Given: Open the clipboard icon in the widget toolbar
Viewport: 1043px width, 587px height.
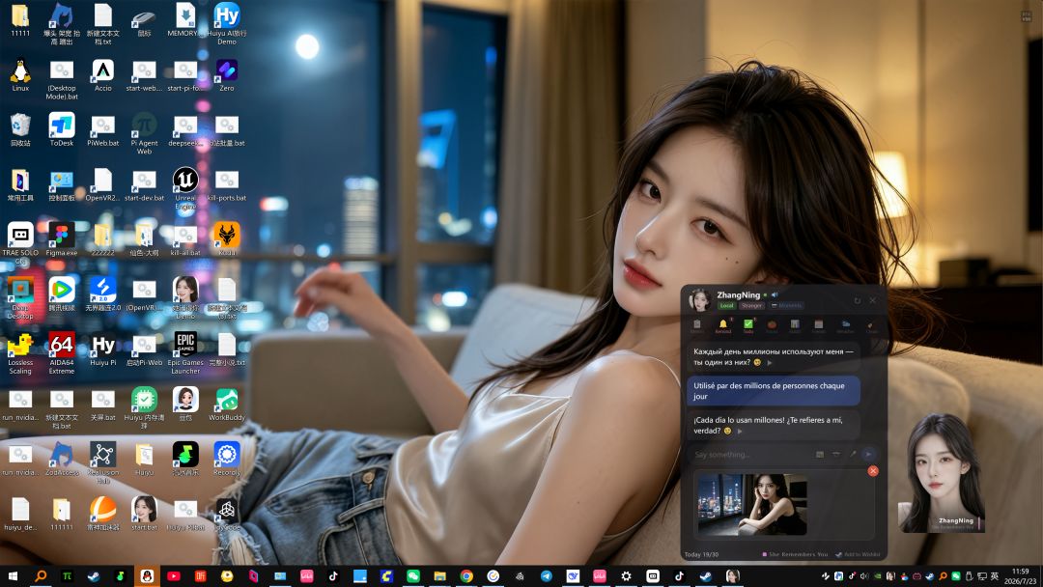Looking at the screenshot, I should pyautogui.click(x=697, y=325).
